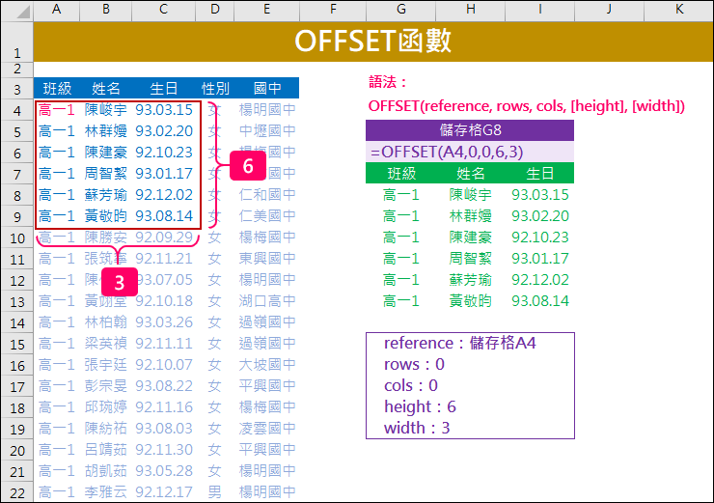714x503 pixels.
Task: Select name 林群嫚 in column B
Action: 105,131
